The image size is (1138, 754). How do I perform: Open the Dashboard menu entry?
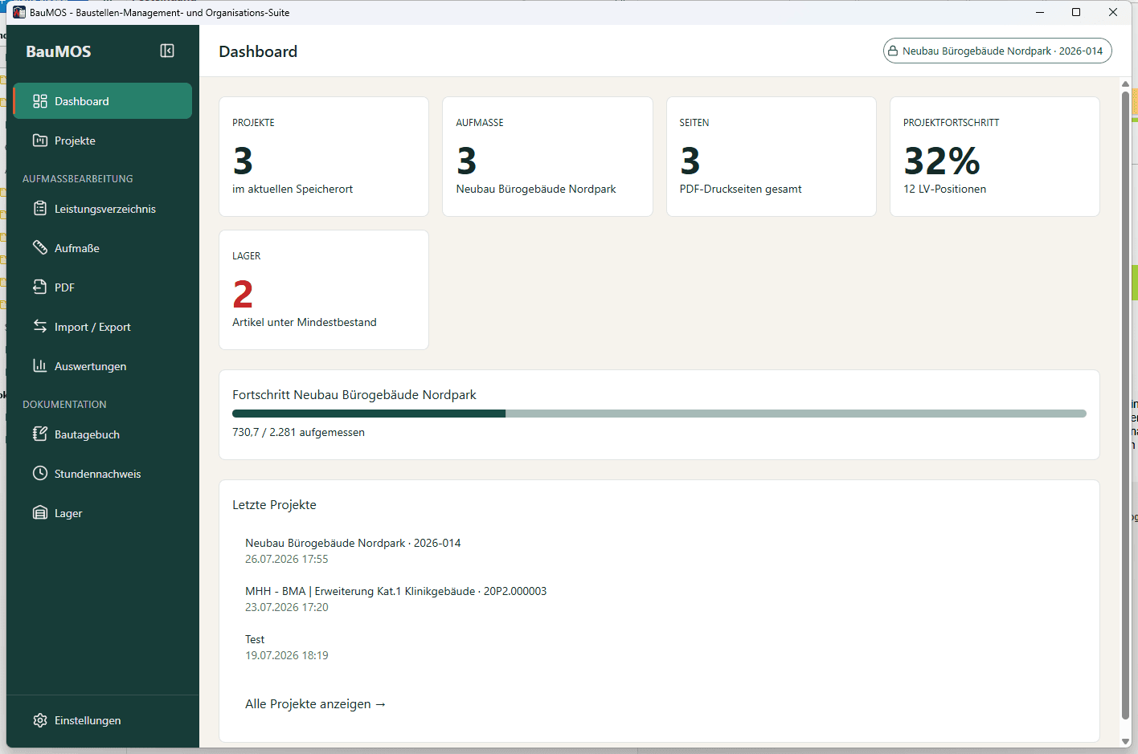(102, 101)
